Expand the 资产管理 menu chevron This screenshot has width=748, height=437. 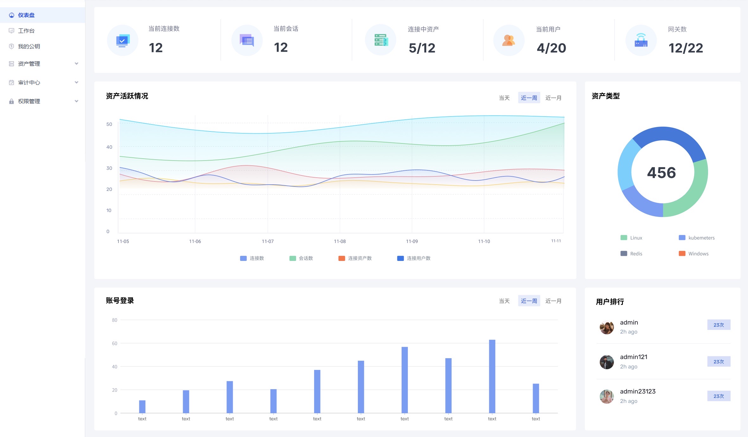[x=76, y=64]
